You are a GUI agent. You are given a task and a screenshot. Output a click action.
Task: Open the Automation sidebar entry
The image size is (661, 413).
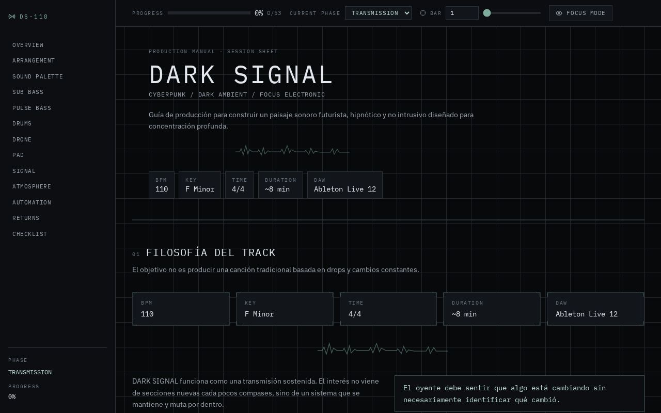[32, 202]
